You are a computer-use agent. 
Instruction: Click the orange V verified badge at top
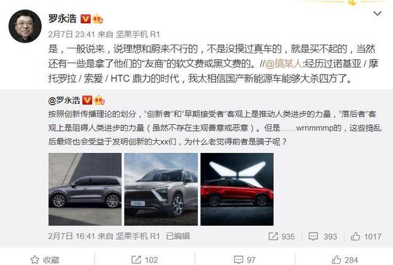coord(85,19)
